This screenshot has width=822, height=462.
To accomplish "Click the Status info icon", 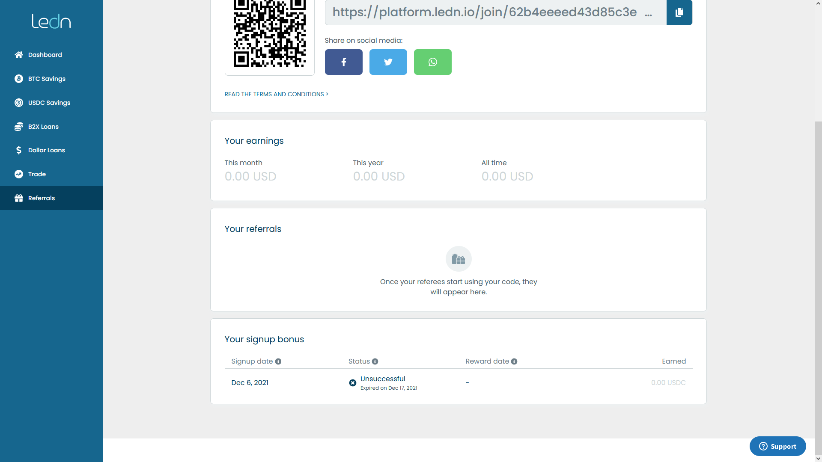I will click(x=375, y=361).
